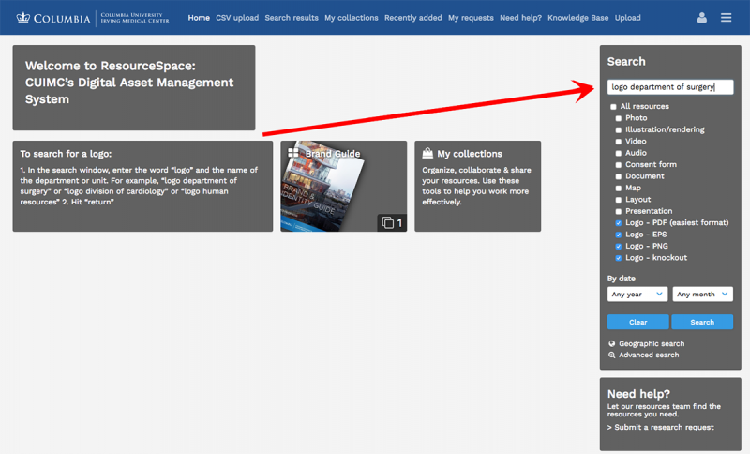
Task: Enable the Illustration/rendering checkbox
Action: click(x=619, y=129)
